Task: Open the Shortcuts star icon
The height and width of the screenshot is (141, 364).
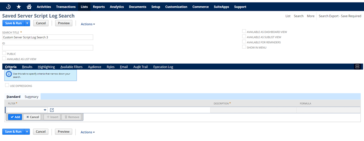Action: click(19, 7)
